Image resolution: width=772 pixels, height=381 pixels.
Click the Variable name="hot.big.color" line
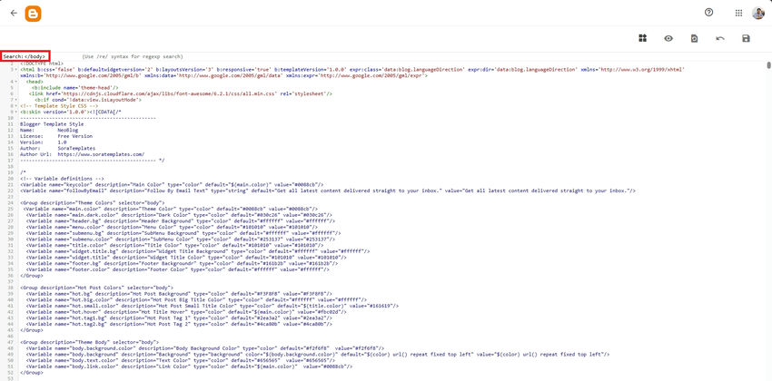click(196, 298)
